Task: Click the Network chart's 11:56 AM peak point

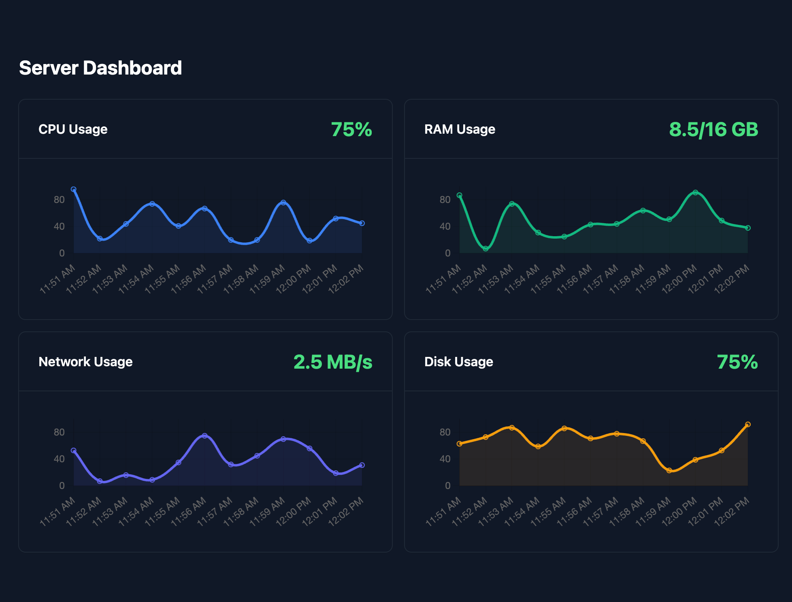Action: pos(204,435)
